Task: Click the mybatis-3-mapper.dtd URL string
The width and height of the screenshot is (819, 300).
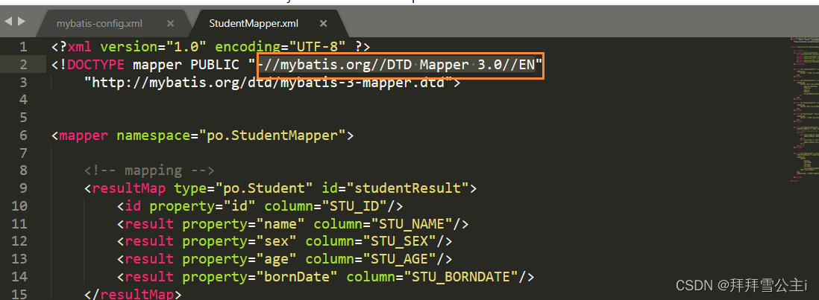Action: (x=268, y=83)
